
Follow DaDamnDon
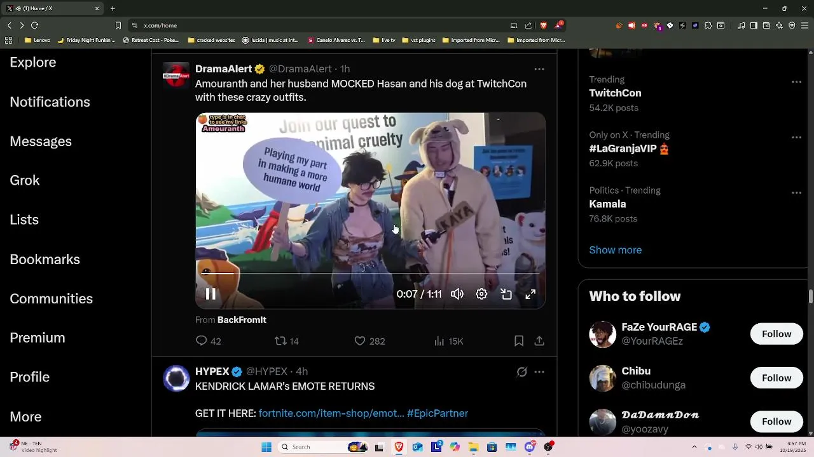(776, 421)
